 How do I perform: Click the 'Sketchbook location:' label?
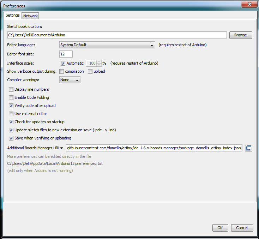coord(24,26)
